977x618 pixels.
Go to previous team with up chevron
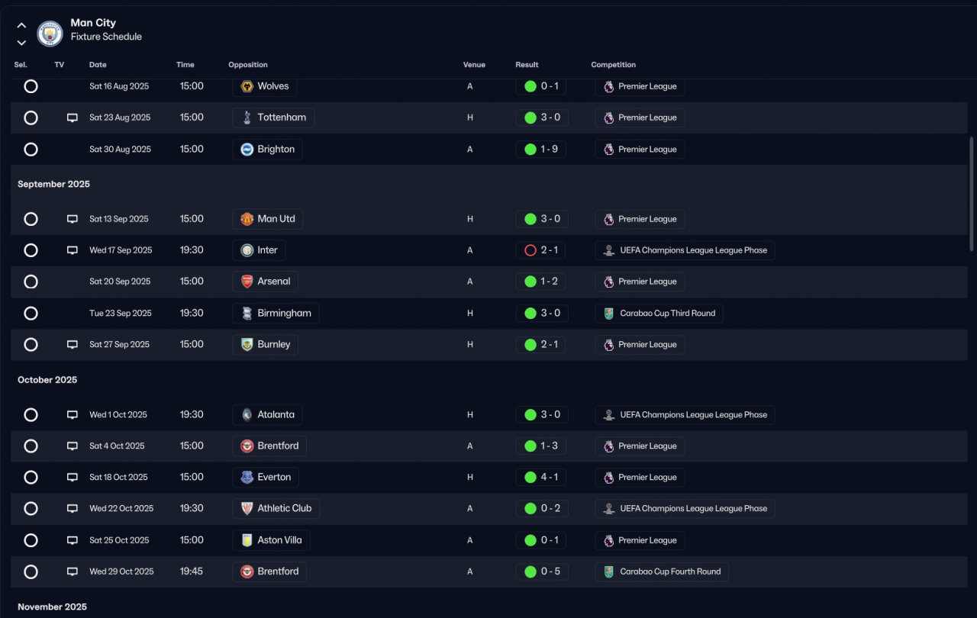click(x=21, y=25)
